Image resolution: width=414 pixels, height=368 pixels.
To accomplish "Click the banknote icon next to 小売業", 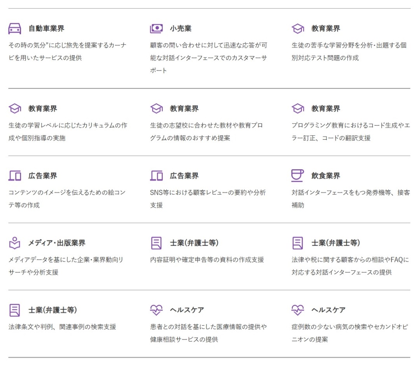I will click(x=156, y=29).
